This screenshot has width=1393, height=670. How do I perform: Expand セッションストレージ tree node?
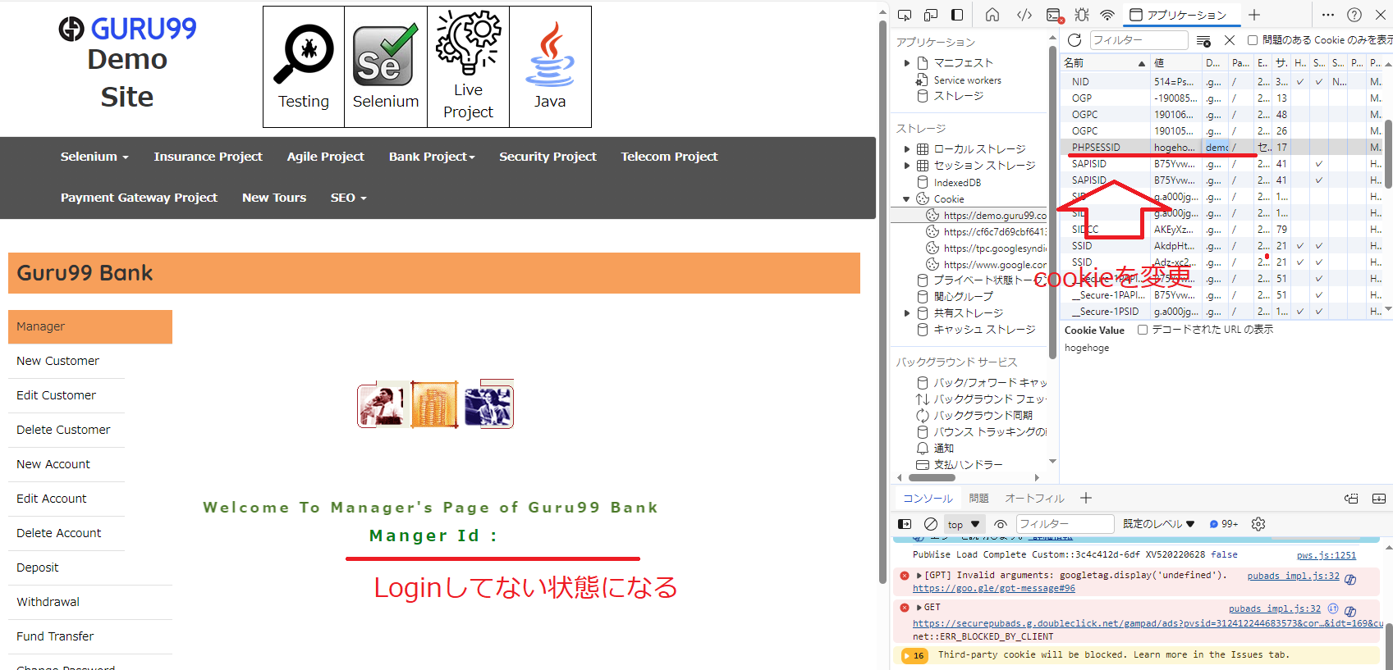click(907, 166)
